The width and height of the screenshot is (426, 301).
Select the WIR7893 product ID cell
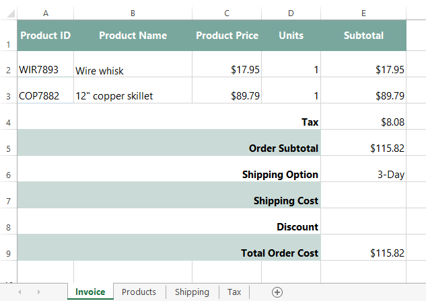[x=45, y=69]
